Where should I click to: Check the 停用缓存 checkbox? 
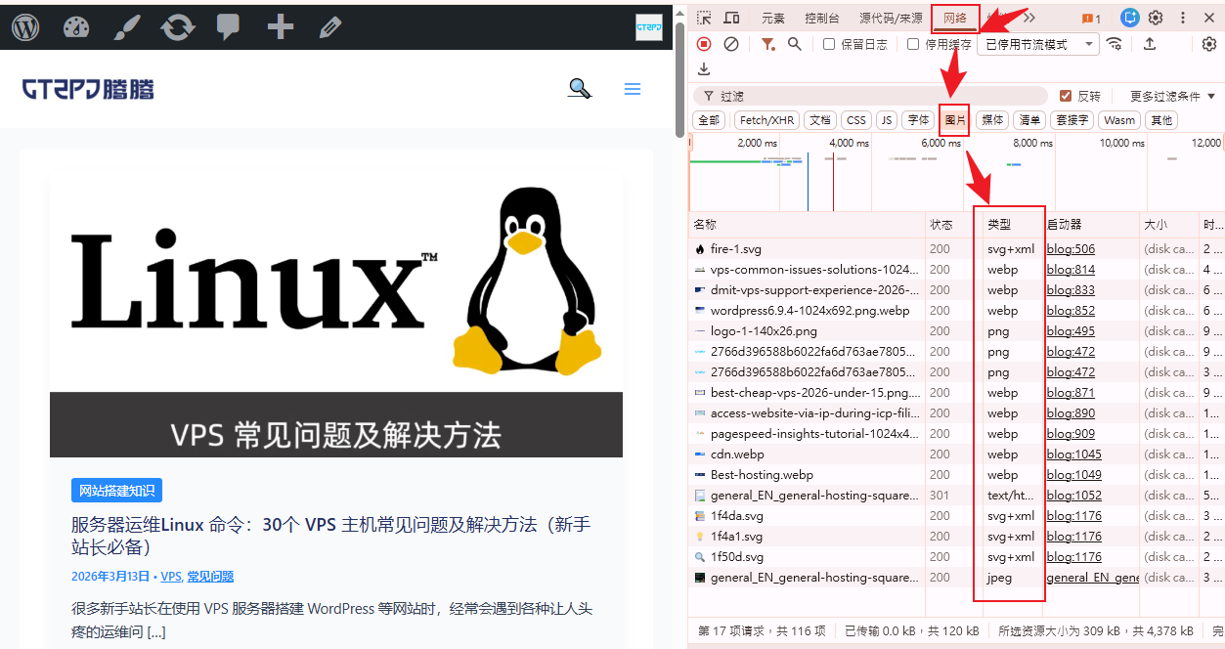coord(913,44)
